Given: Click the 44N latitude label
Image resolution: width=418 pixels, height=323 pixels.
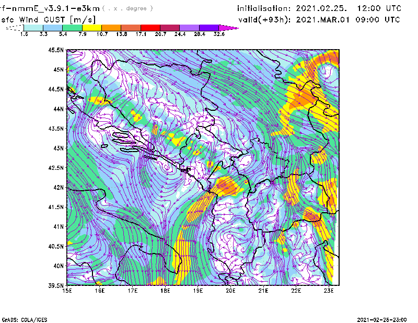Looking at the screenshot, I should (59, 109).
